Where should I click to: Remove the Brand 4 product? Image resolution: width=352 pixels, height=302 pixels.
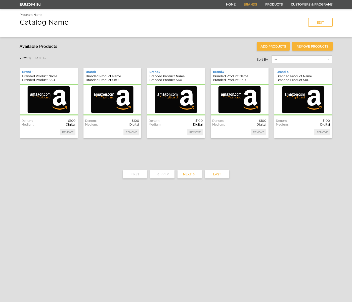click(322, 132)
